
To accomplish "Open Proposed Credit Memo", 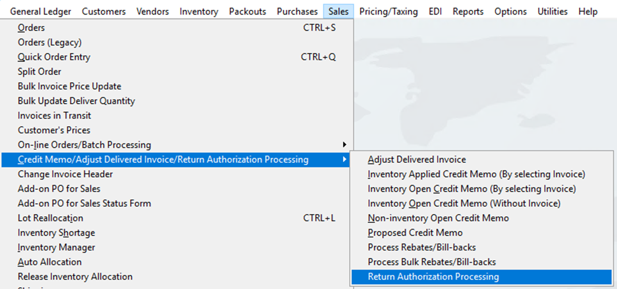I will click(x=415, y=233).
